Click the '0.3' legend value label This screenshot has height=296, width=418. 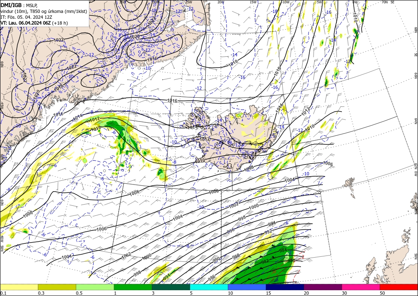point(41,293)
